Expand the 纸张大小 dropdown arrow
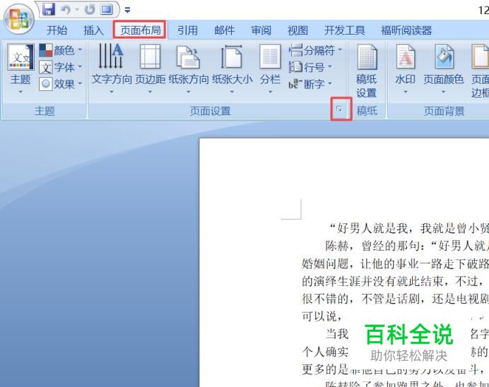Image resolution: width=489 pixels, height=387 pixels. click(x=232, y=92)
